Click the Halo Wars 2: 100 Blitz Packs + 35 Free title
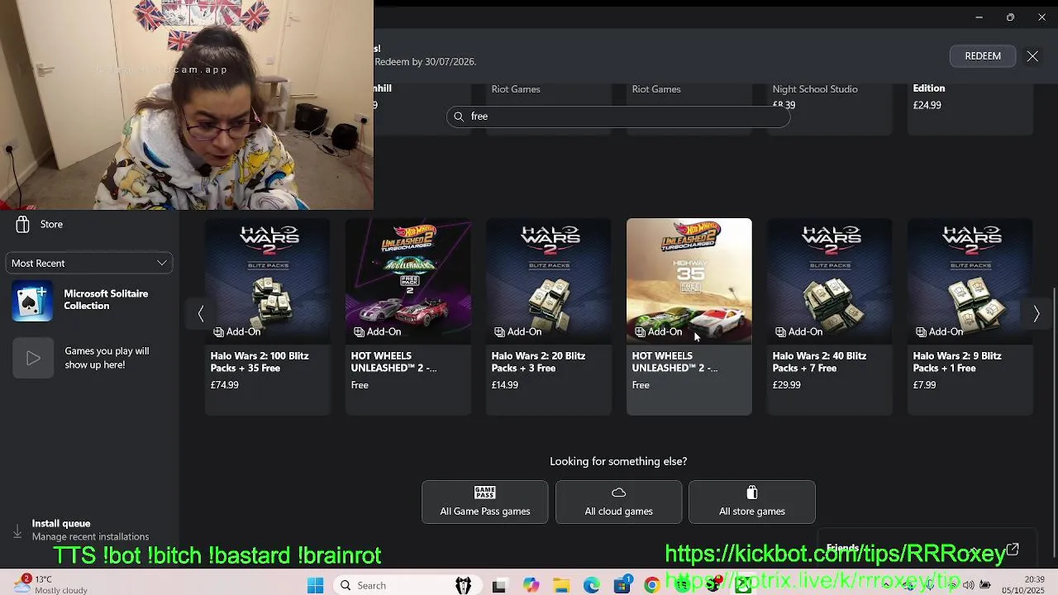 (x=260, y=362)
